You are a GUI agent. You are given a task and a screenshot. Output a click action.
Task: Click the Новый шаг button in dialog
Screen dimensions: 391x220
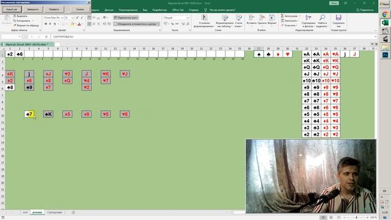12,10
